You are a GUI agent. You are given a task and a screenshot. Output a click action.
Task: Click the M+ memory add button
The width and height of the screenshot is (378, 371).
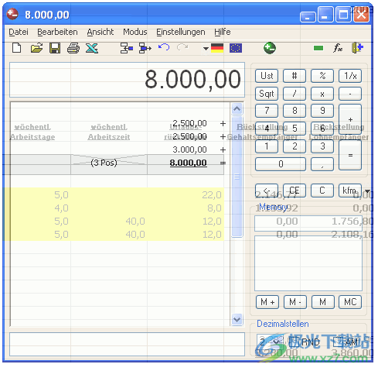[267, 302]
